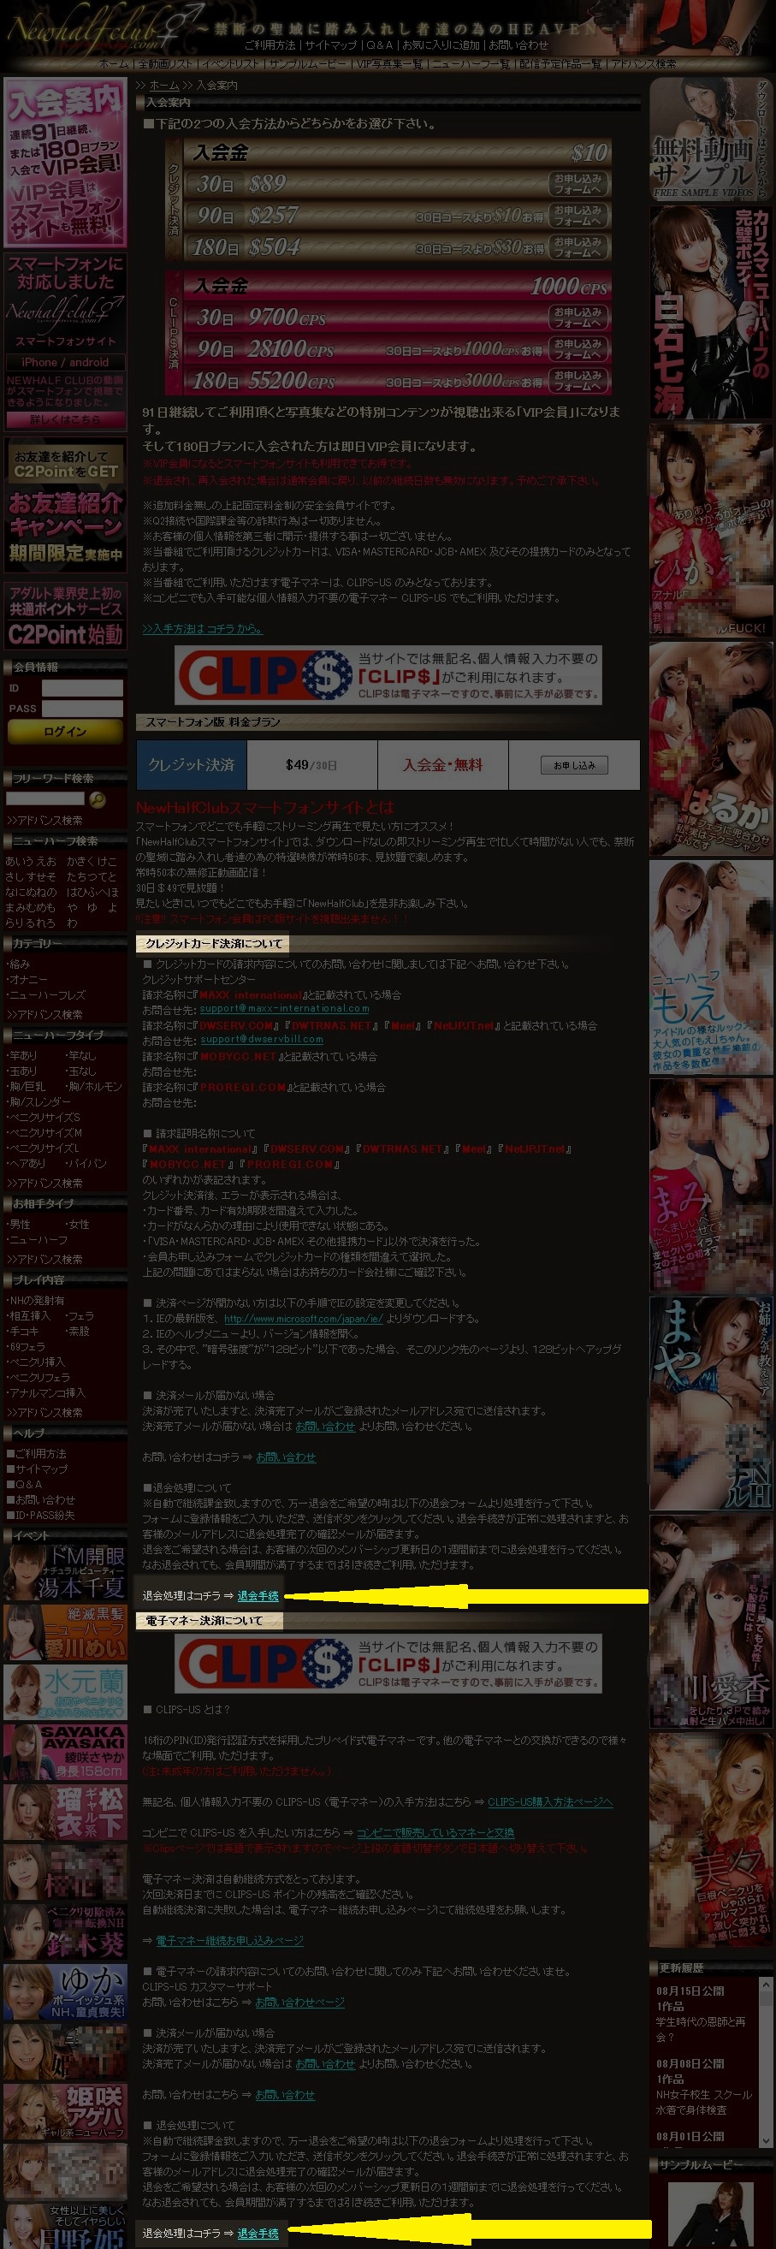The height and width of the screenshot is (2249, 776).
Task: Select the クレジット決済 tab in smartphone plan
Action: (191, 765)
